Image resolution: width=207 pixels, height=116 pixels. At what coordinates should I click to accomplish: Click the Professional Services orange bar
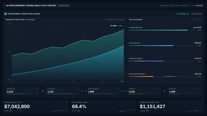141,76
